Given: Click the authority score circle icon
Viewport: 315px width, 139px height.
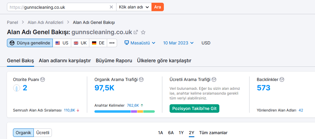Looking at the screenshot, I should pos(17,88).
